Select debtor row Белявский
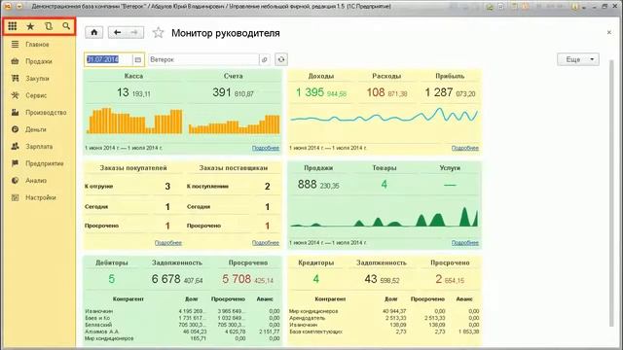 pyautogui.click(x=182, y=325)
